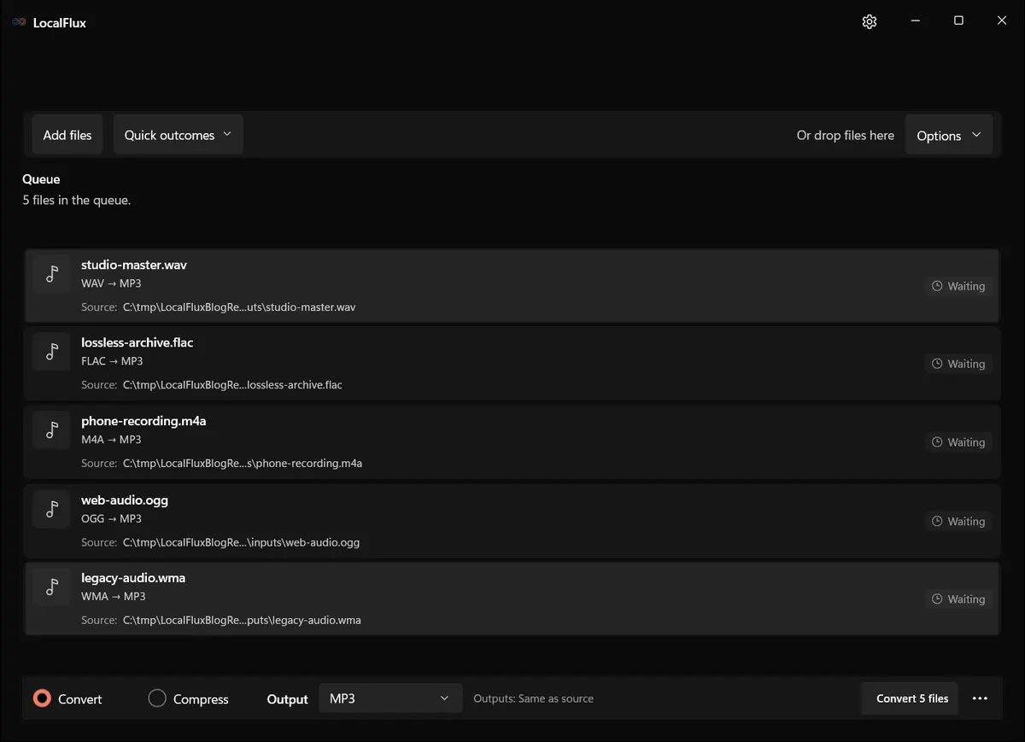The image size is (1025, 742).
Task: Select the Convert radio button
Action: (42, 698)
